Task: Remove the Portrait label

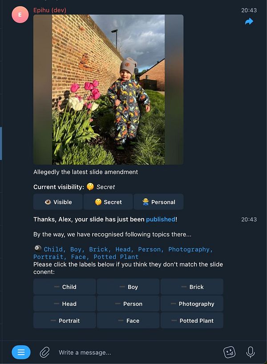Action: click(x=65, y=320)
